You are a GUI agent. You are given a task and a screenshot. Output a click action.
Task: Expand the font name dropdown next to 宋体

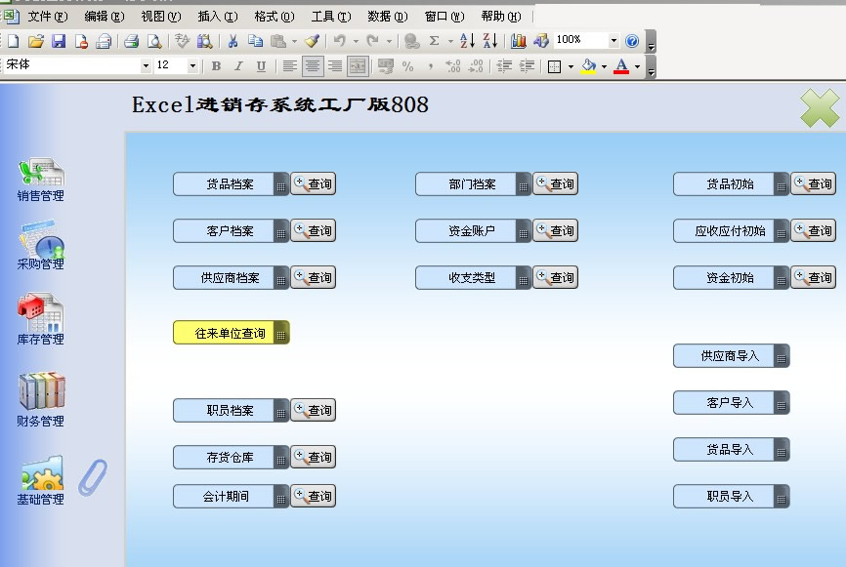(146, 66)
